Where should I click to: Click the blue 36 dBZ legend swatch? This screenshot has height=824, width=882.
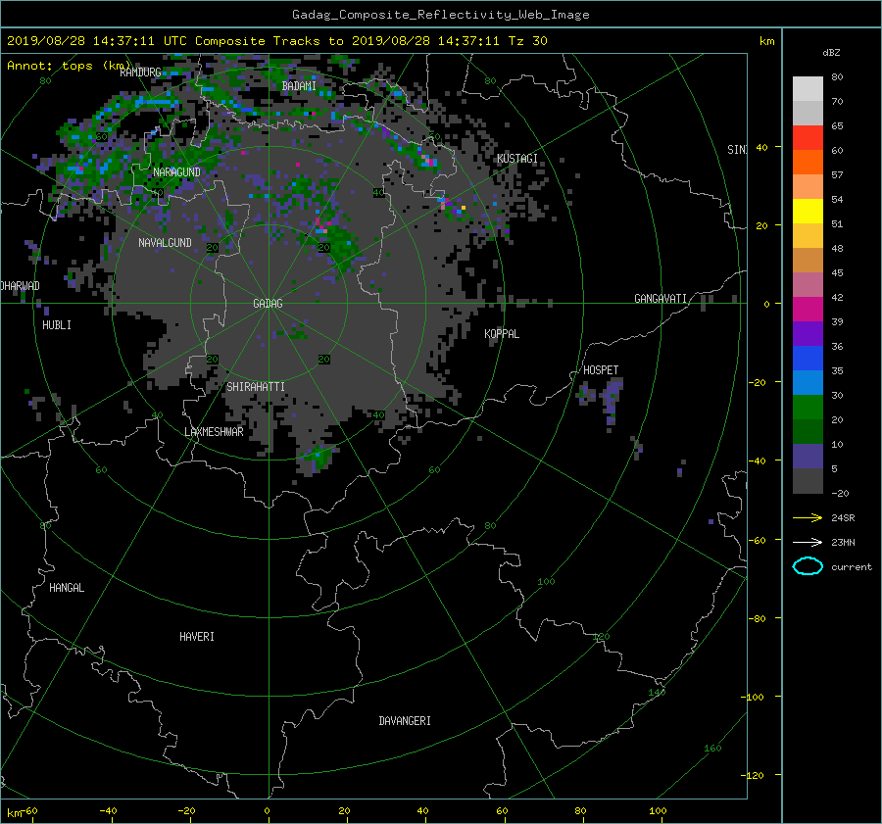[808, 358]
